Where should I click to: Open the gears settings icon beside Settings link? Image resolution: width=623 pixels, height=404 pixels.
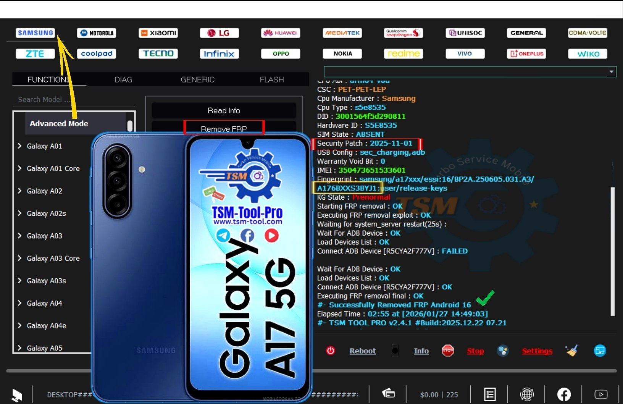pos(503,351)
